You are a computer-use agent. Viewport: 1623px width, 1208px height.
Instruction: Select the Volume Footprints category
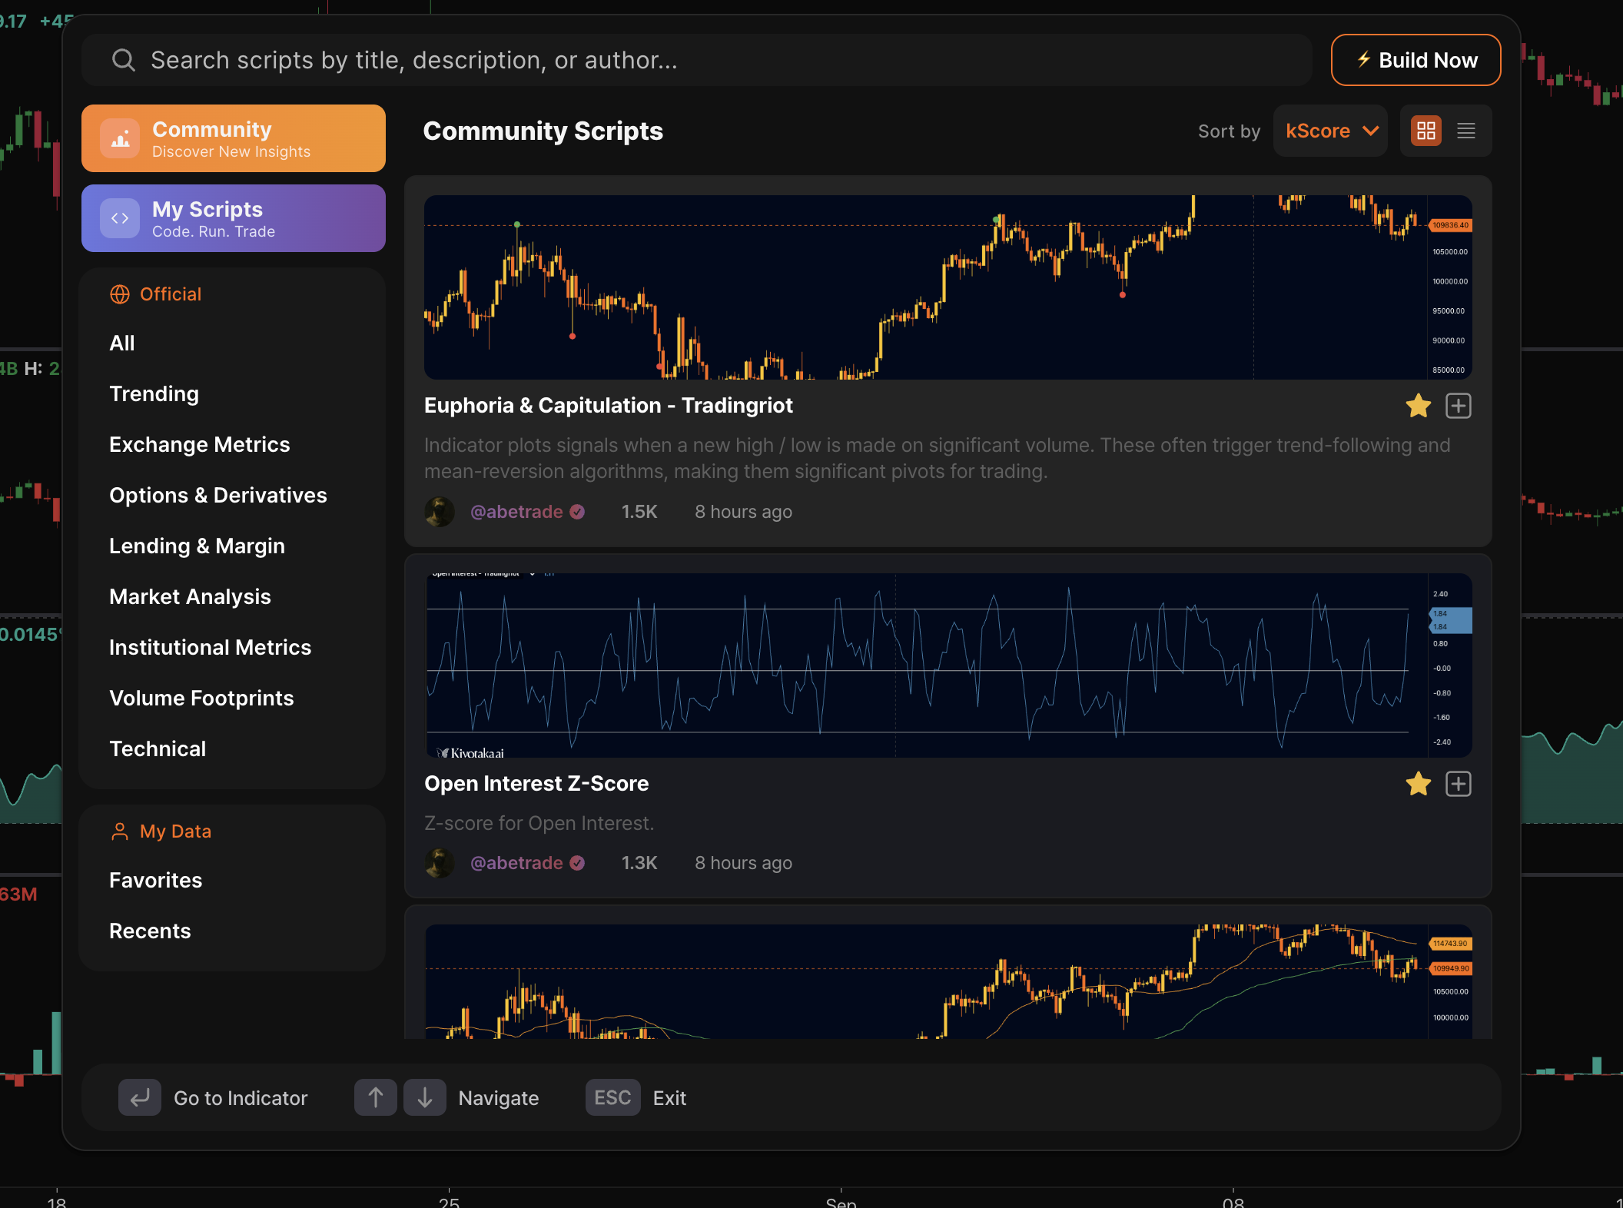click(201, 698)
